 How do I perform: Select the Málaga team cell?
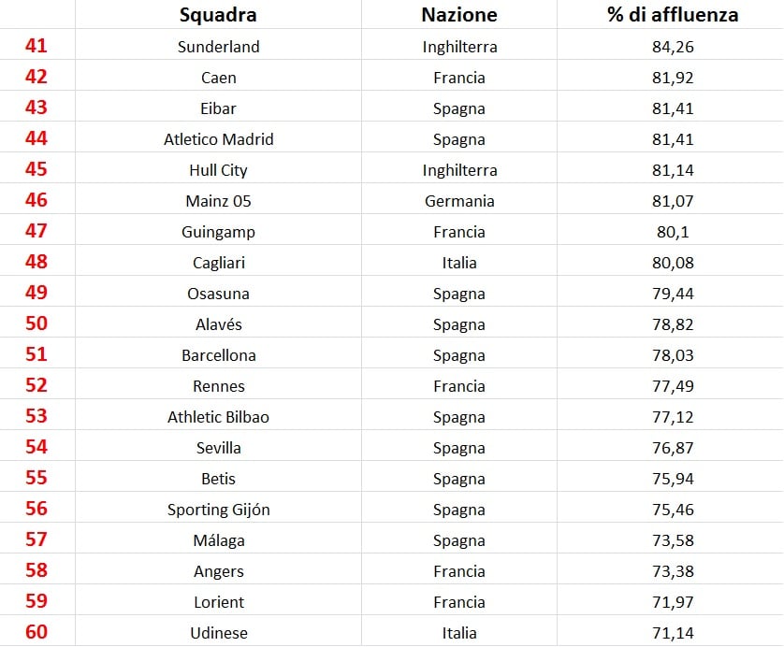(219, 540)
